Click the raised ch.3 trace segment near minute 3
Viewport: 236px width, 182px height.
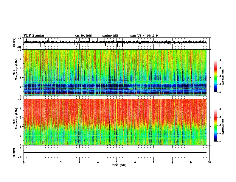pyautogui.click(x=85, y=152)
